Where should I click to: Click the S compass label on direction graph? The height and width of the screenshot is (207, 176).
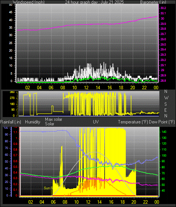(165, 104)
